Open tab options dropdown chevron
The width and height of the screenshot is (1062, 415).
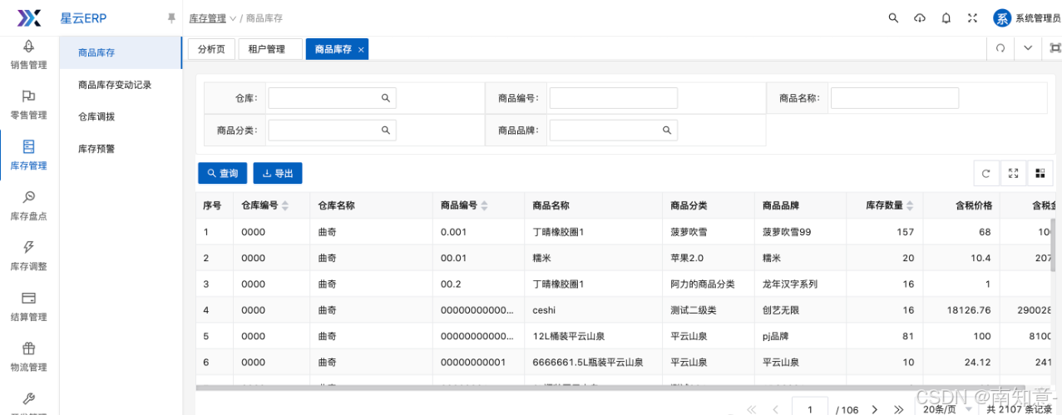(x=1028, y=48)
